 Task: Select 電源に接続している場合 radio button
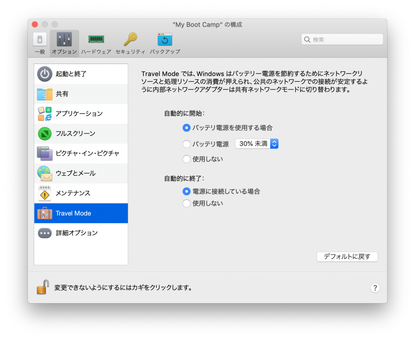pyautogui.click(x=186, y=191)
